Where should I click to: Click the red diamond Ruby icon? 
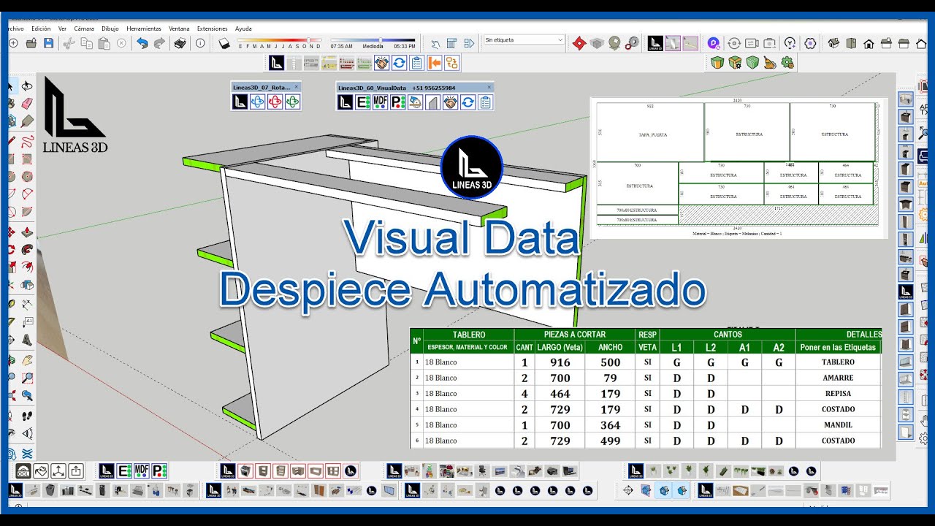579,44
